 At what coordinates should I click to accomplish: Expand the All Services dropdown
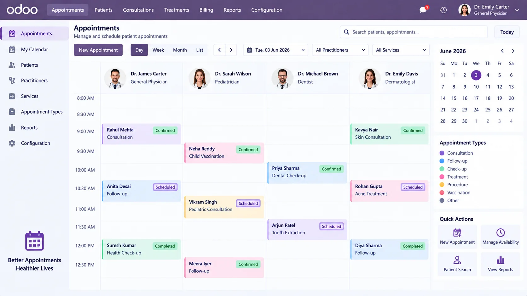[401, 50]
